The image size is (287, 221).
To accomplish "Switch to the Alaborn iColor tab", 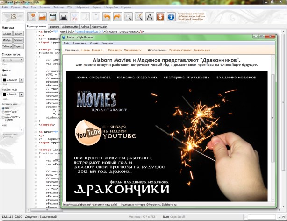I will tap(99, 27).
